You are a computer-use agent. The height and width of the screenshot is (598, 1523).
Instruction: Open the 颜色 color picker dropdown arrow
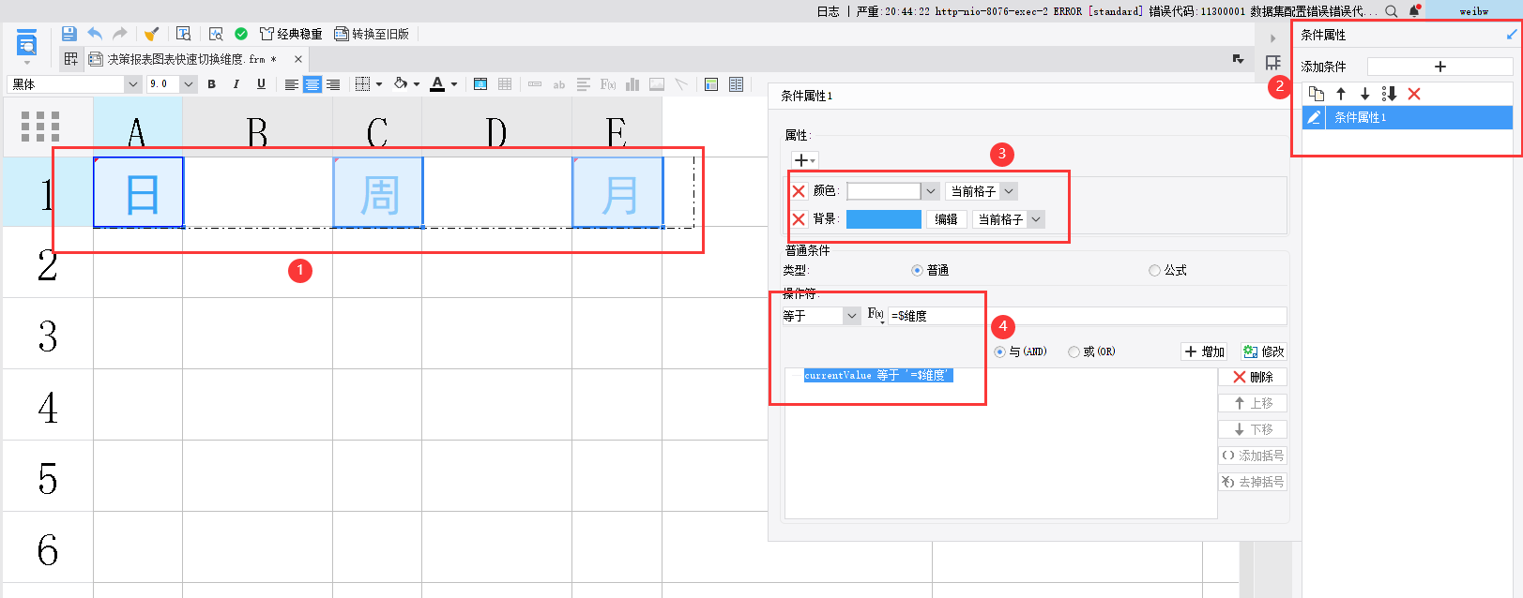pos(930,191)
